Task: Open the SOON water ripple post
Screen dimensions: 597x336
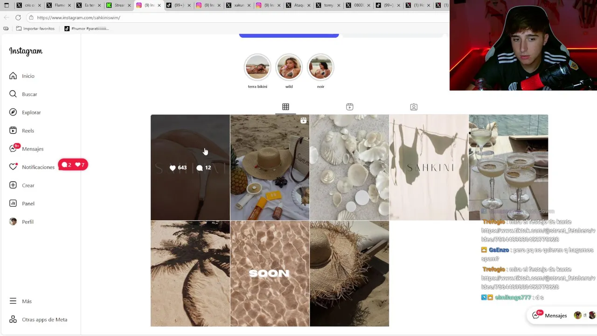Action: point(270,273)
